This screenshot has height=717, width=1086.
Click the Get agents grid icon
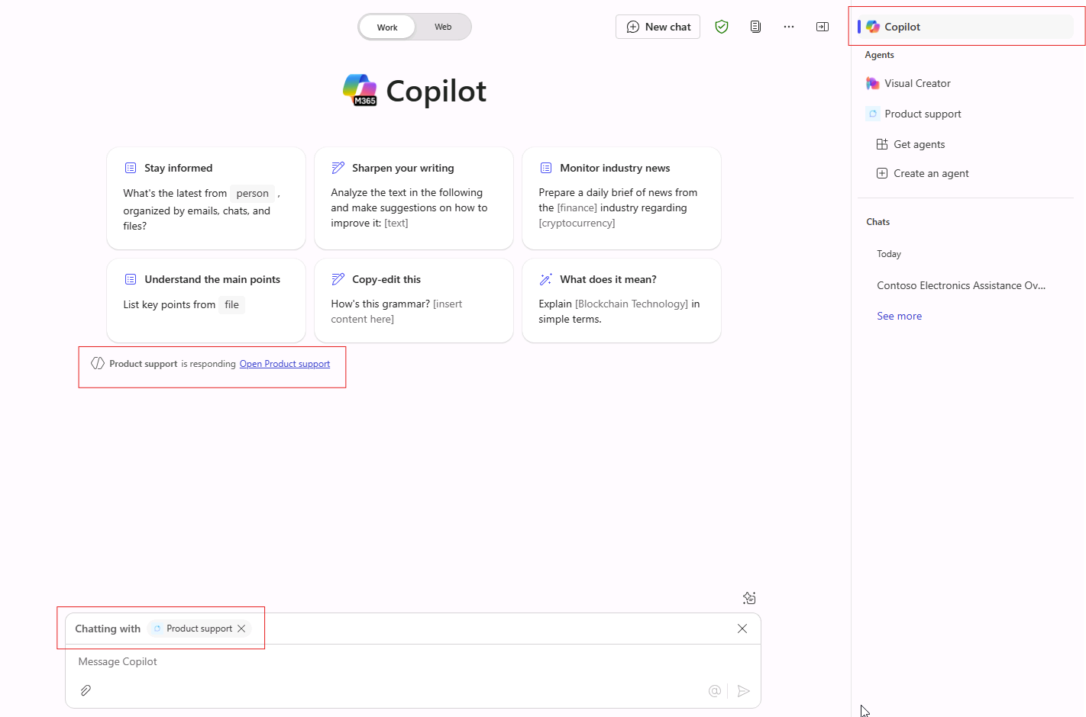[882, 144]
